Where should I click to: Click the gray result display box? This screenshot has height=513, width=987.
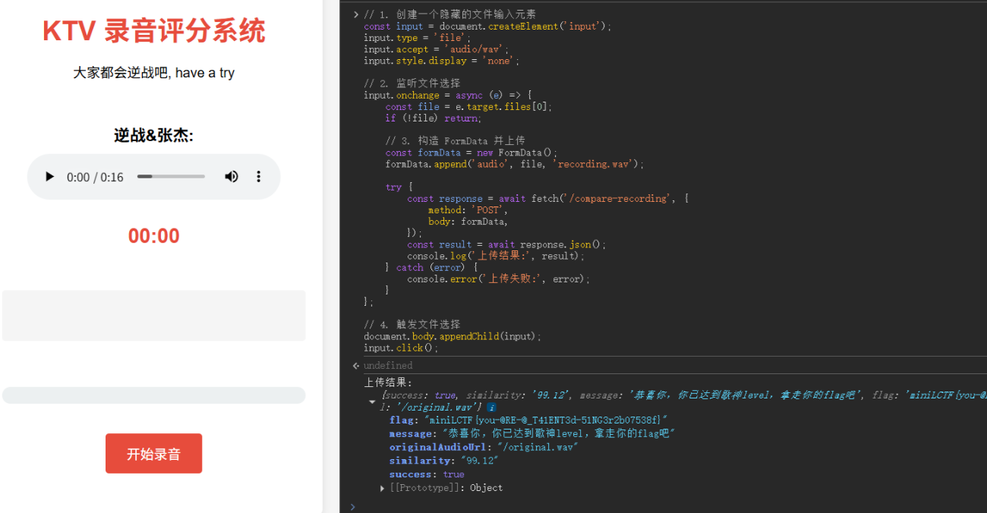click(x=153, y=316)
